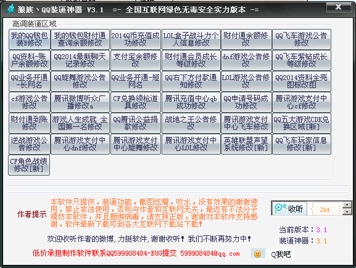
Task: Click QQ右下方付款通知修改 button
Action: [x=191, y=81]
